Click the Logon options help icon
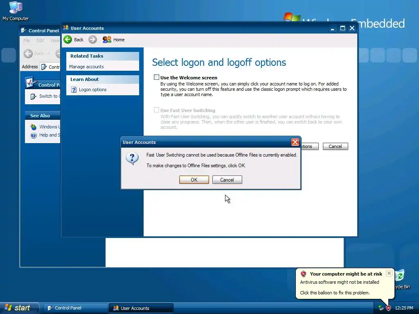The width and height of the screenshot is (419, 314). [x=74, y=90]
